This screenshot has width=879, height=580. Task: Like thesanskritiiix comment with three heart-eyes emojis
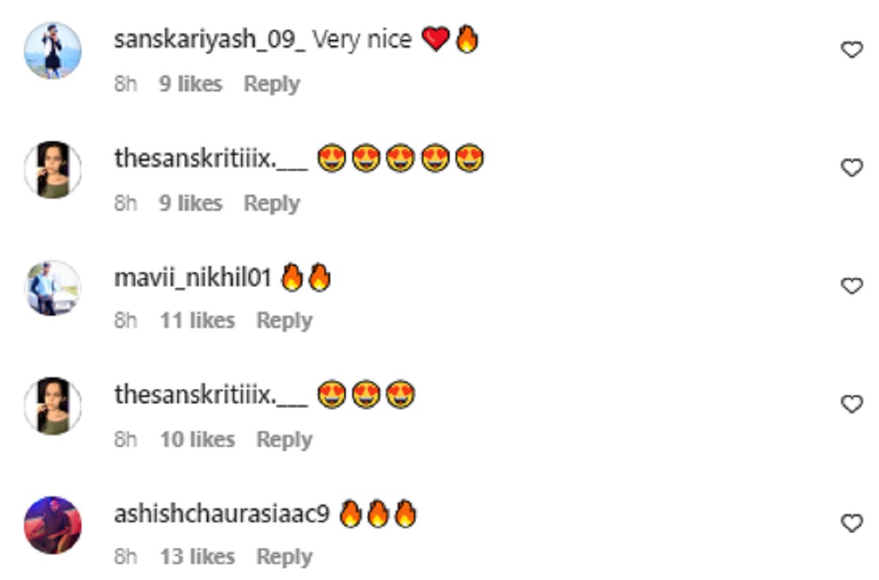850,404
